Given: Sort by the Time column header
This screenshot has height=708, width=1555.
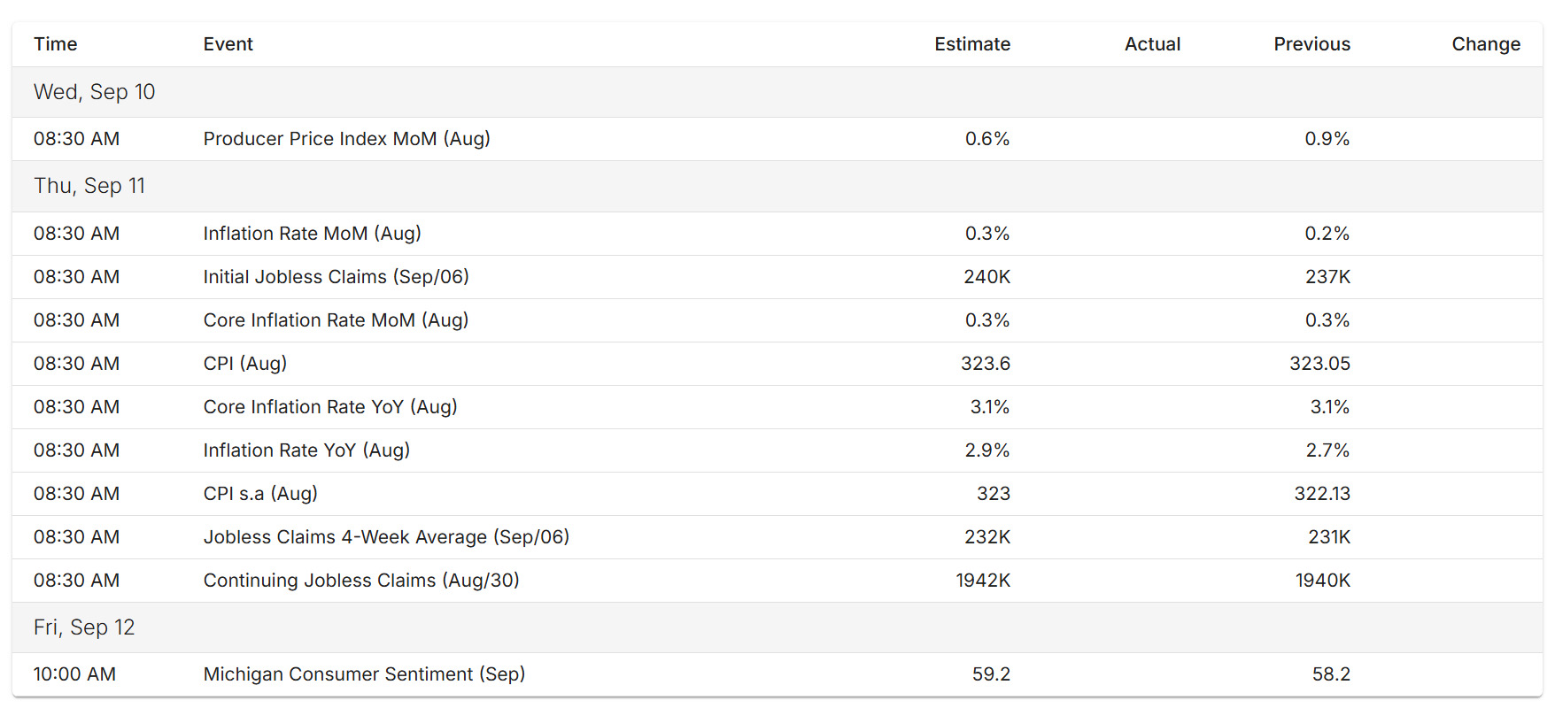Looking at the screenshot, I should pyautogui.click(x=56, y=44).
